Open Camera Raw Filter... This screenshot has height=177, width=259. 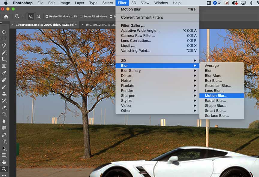157,36
